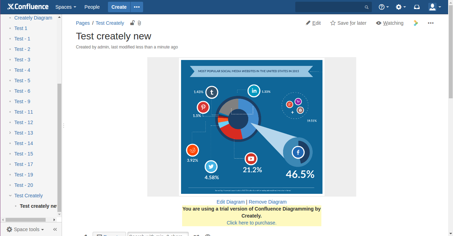This screenshot has height=236, width=453.
Task: Open the administration gear menu
Action: [401, 7]
